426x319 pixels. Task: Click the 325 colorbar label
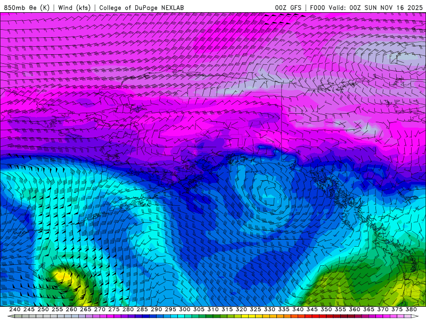tap(256, 309)
